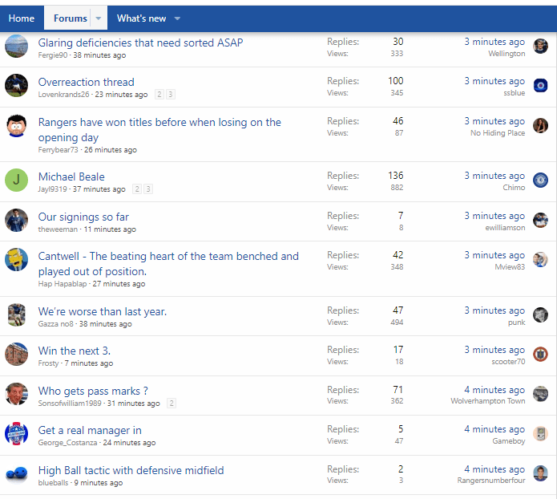Jump to page 3 of Michael Beale thread
The image size is (557, 499).
148,189
